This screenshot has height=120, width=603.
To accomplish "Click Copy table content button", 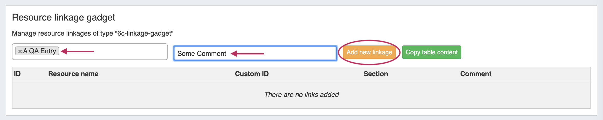I will [431, 52].
